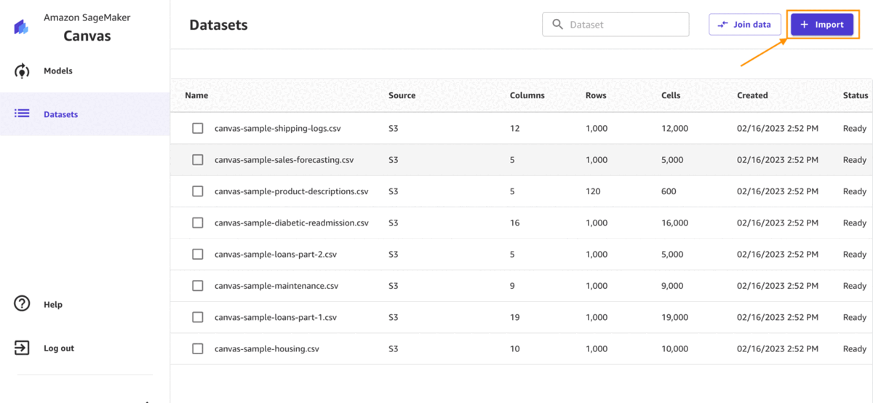Sort by the Source column header
873x403 pixels.
tap(402, 95)
